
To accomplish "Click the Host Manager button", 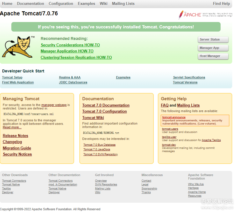I will [213, 56].
